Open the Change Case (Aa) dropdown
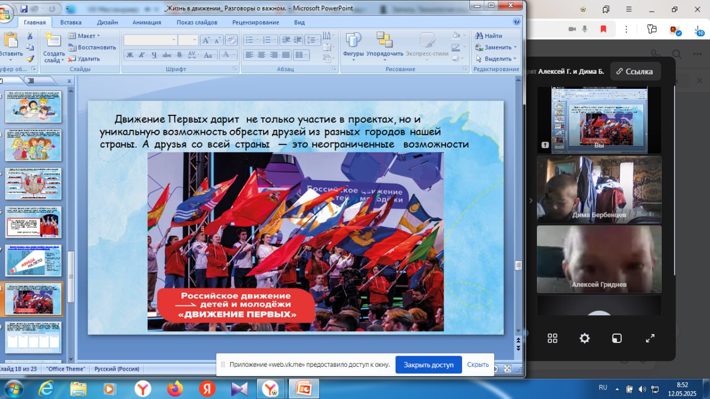710x399 pixels. point(209,55)
